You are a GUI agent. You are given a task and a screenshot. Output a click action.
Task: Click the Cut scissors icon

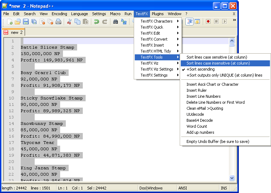pyautogui.click(x=69, y=22)
